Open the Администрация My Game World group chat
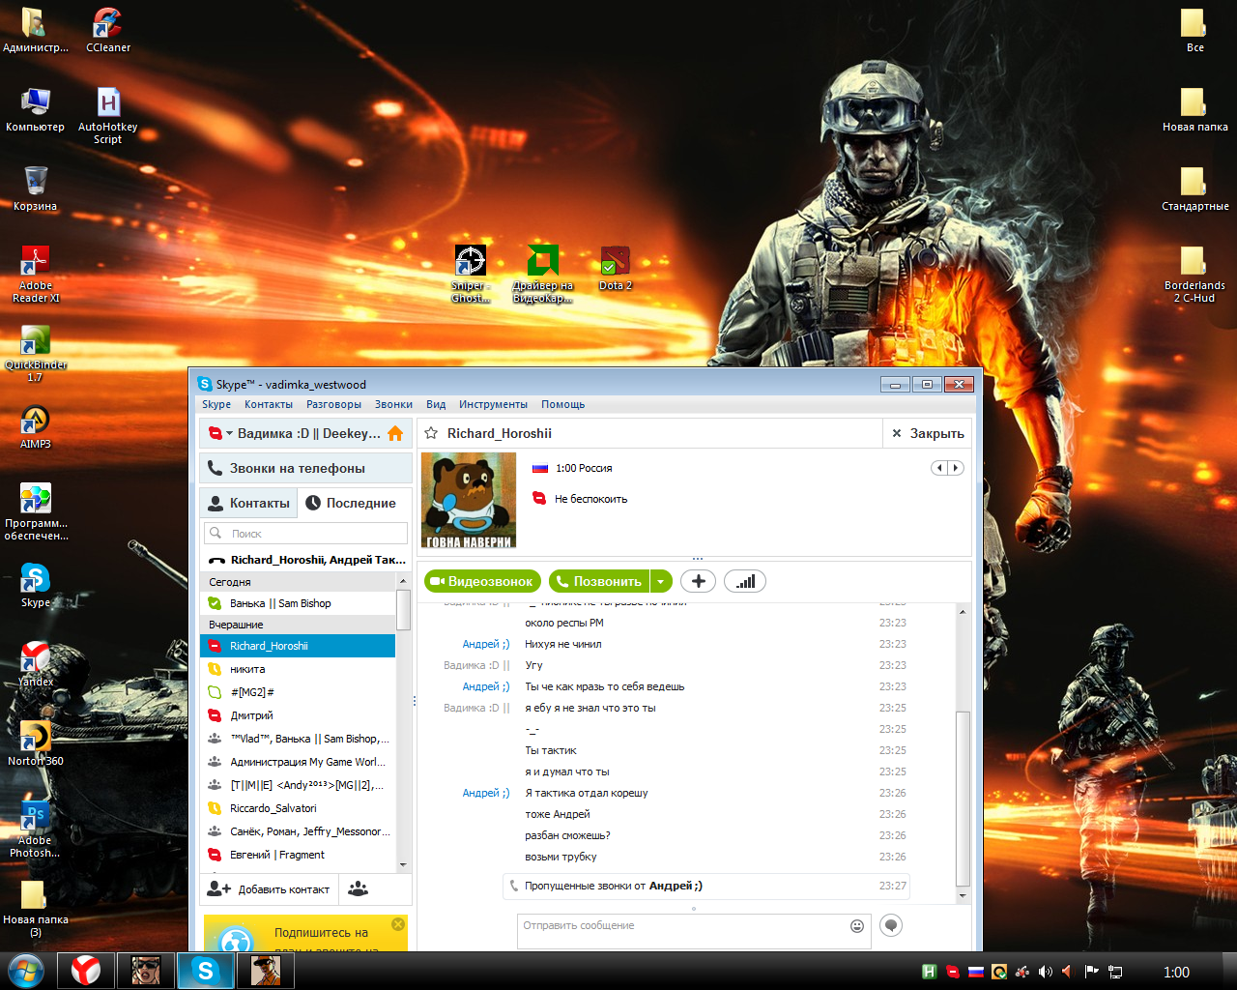 coord(298,762)
